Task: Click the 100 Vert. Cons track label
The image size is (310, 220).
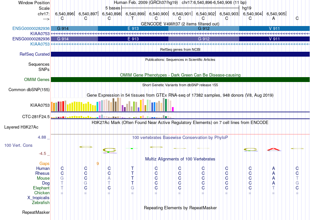Action: click(18, 145)
